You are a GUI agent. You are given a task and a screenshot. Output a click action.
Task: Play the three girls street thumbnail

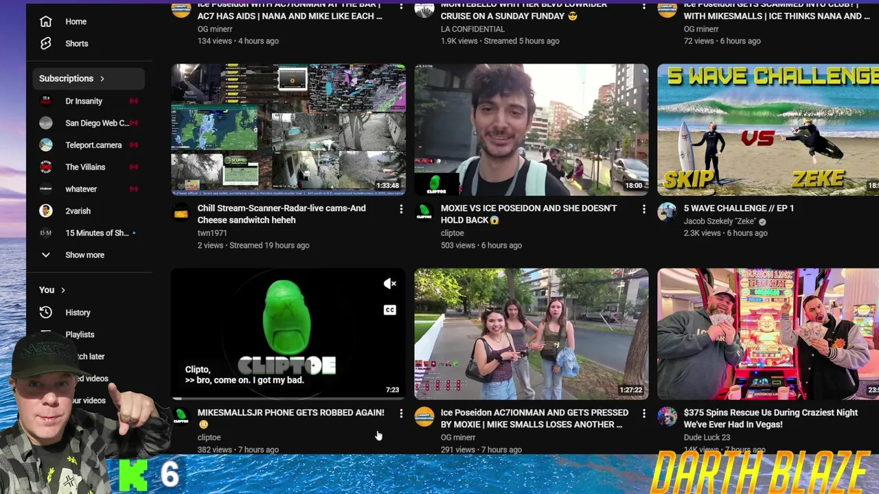point(532,334)
